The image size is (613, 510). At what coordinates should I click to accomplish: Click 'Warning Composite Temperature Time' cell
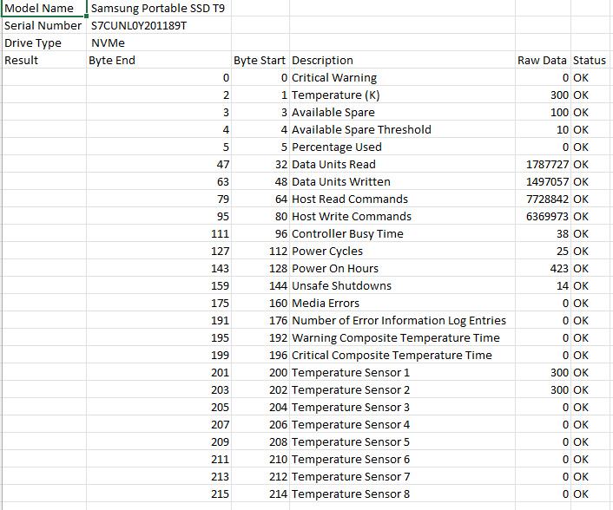coord(402,337)
